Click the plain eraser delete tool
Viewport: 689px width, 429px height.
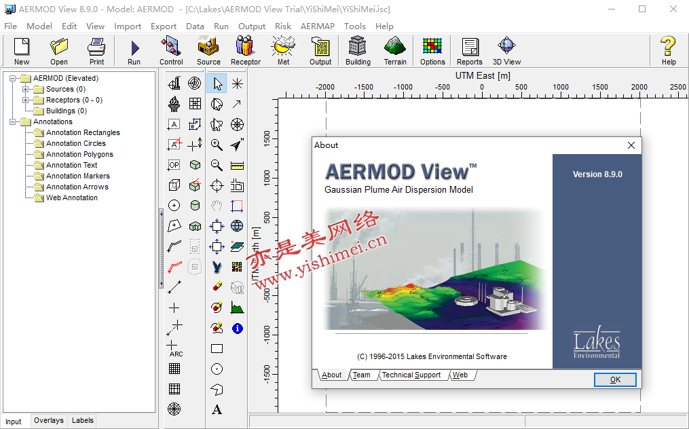217,287
